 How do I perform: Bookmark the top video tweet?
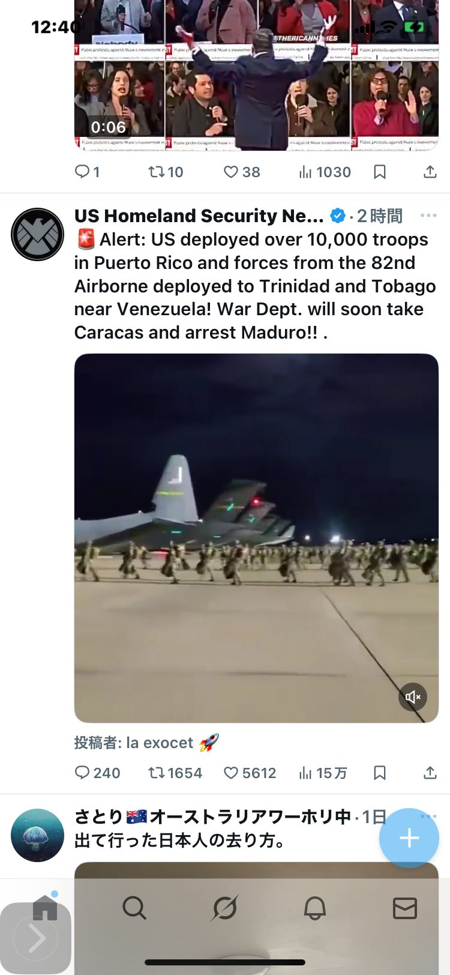click(x=380, y=172)
